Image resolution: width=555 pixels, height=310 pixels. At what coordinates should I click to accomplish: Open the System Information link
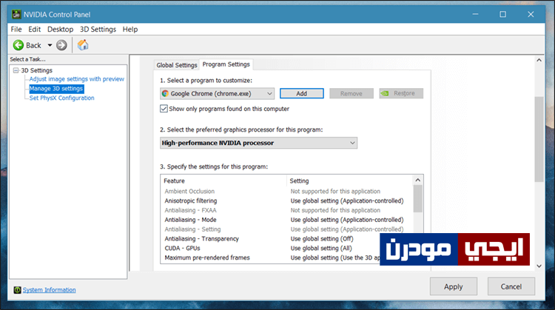[x=49, y=290]
